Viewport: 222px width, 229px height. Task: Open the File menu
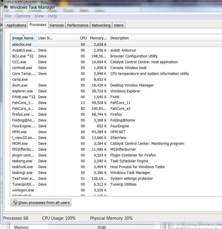tap(8, 16)
